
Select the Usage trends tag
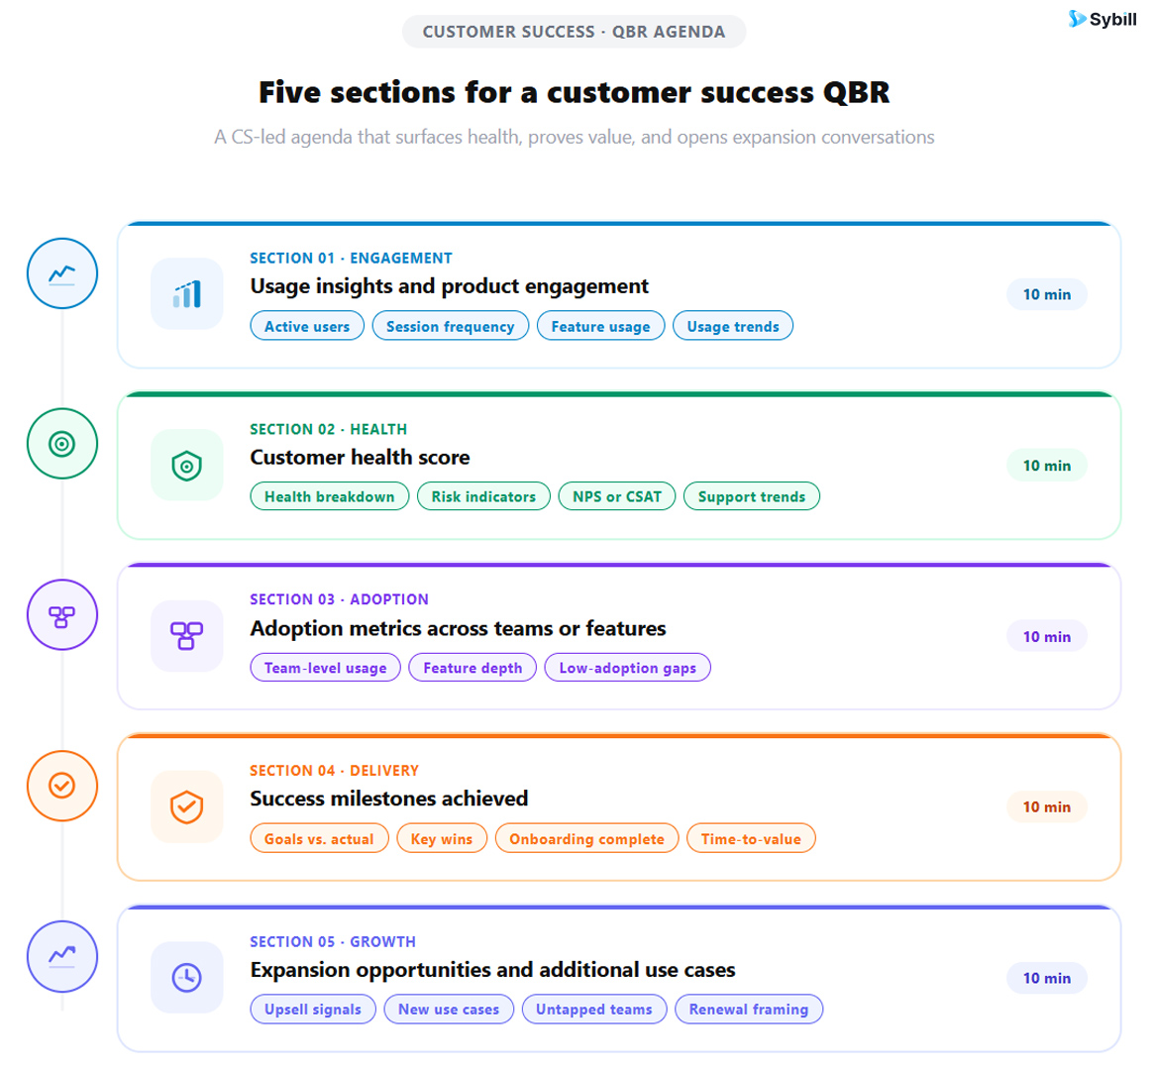point(733,327)
